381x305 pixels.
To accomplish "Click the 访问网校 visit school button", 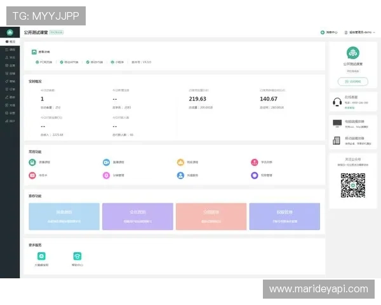I will pos(352,81).
